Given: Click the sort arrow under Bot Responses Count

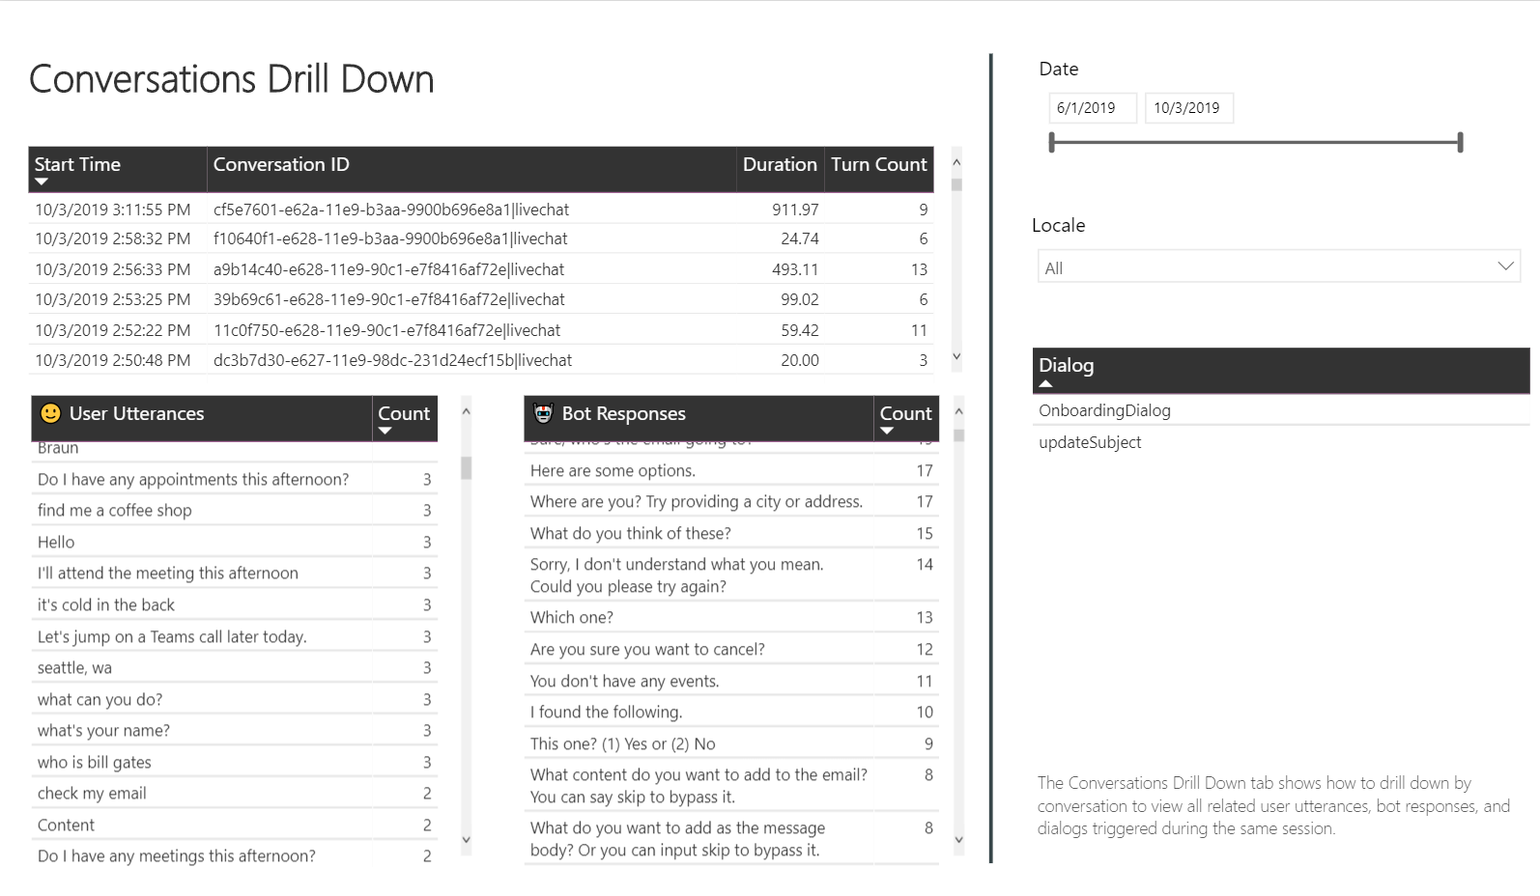Looking at the screenshot, I should [x=887, y=431].
